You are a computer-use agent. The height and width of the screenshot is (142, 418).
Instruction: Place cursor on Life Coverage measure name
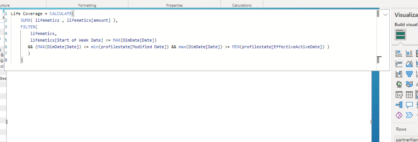27,14
